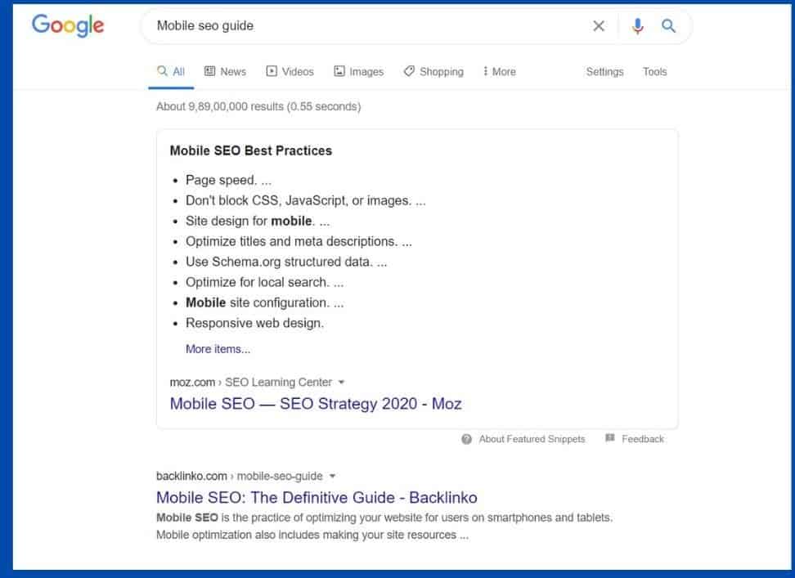Click the backlinko.com › mobile-seo-guide breadcrumb

click(240, 476)
